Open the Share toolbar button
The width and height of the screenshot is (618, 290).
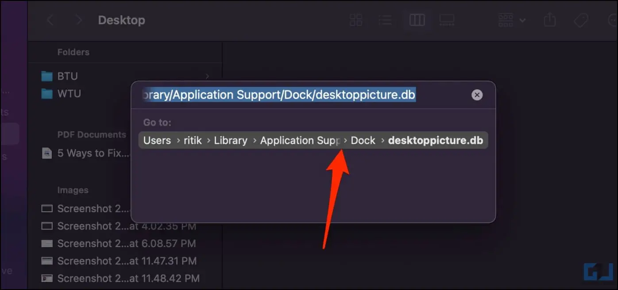click(x=549, y=20)
